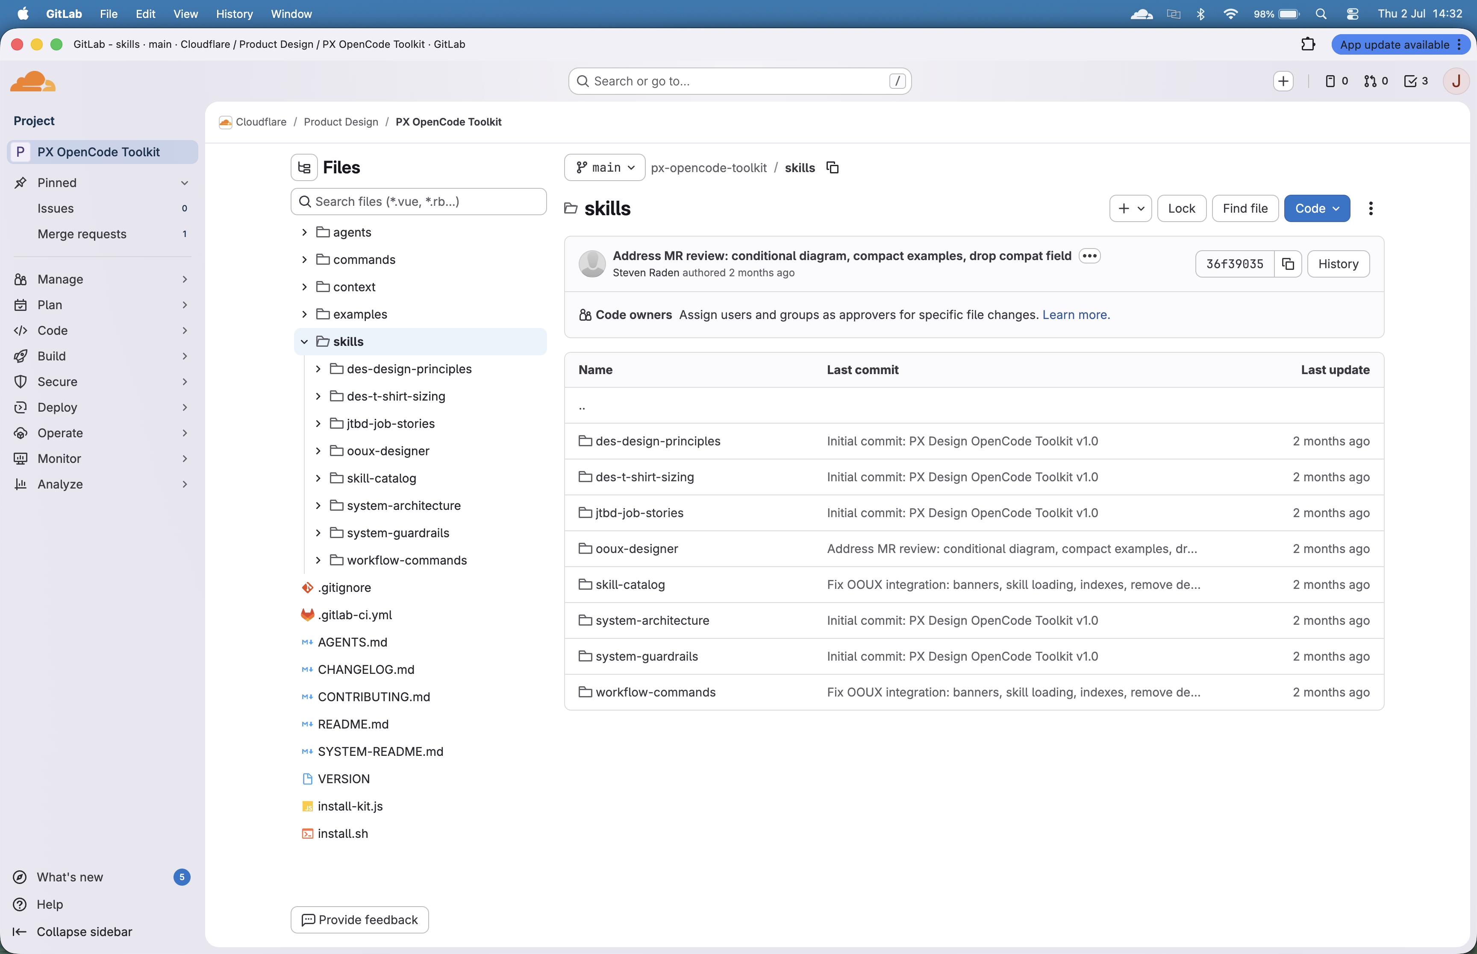The image size is (1477, 954).
Task: Open the create new plus icon in top bar
Action: 1283,81
